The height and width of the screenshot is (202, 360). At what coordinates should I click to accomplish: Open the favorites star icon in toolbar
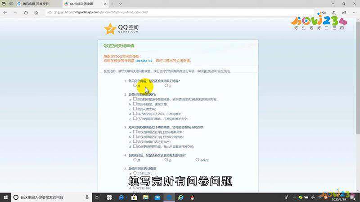tap(323, 13)
